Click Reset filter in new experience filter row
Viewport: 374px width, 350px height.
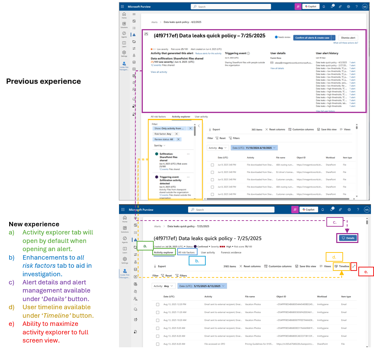click(167, 276)
